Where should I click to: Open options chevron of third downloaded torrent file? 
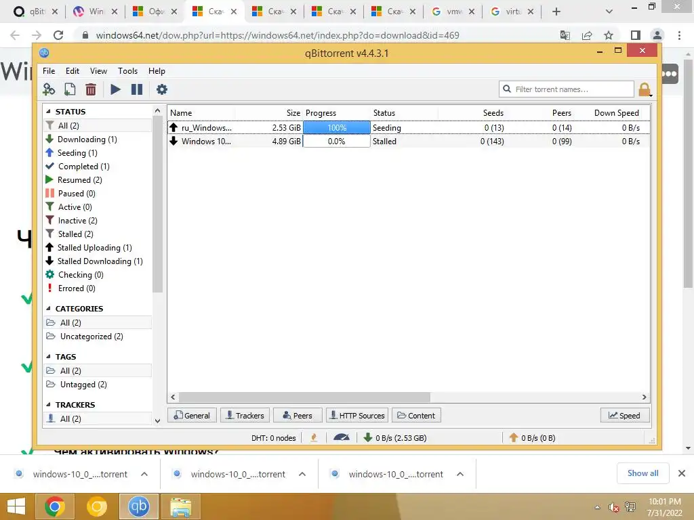460,474
